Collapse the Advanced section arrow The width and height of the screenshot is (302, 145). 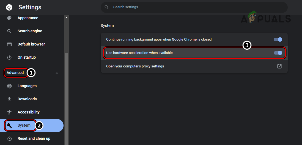click(57, 73)
